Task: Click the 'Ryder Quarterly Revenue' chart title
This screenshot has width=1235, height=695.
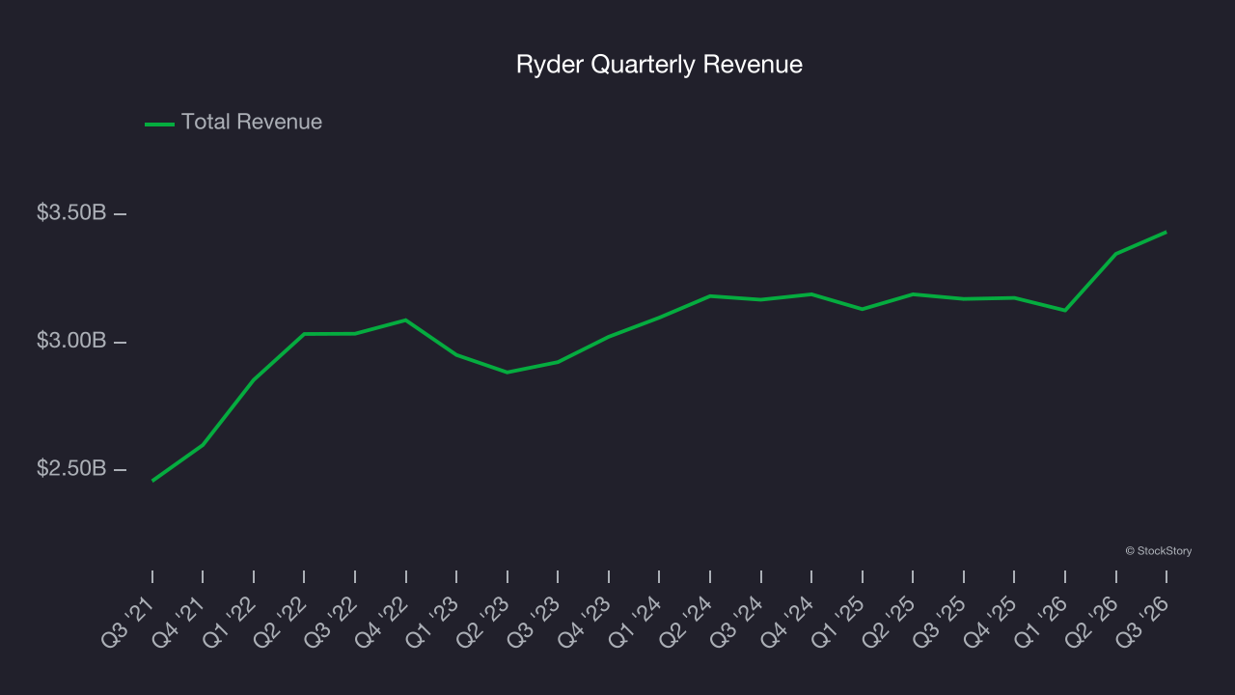Action: (659, 65)
